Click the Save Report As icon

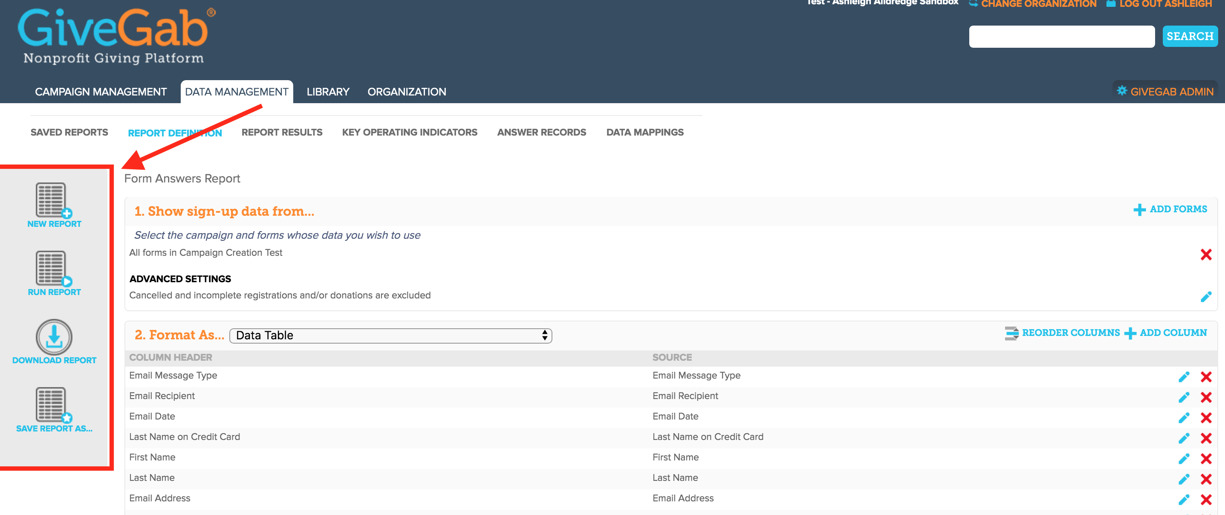[54, 405]
